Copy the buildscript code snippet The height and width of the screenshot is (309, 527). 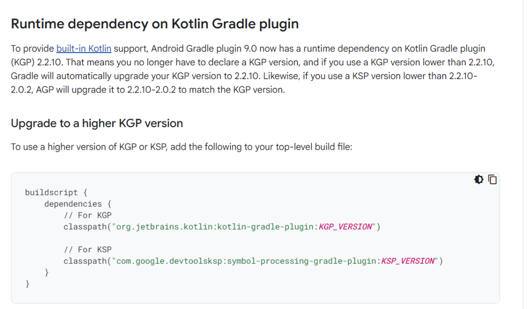(x=492, y=179)
